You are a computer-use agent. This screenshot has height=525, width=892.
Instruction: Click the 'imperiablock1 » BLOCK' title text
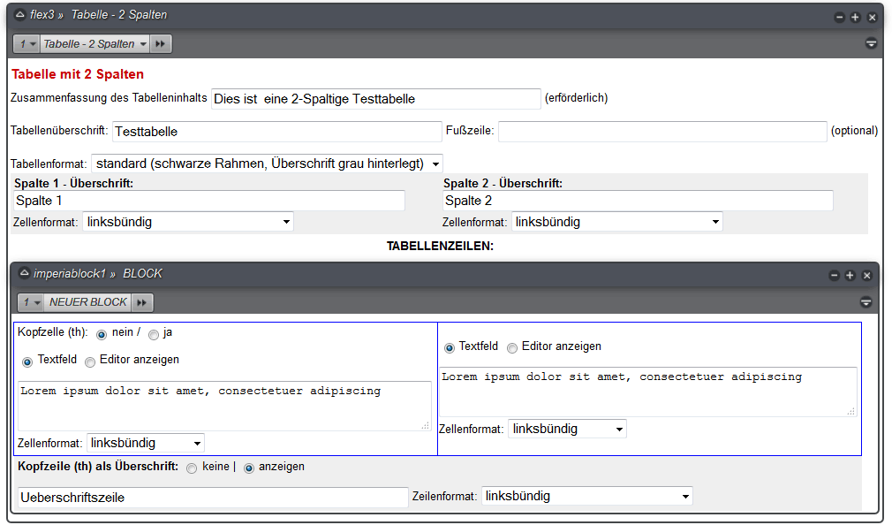coord(98,273)
